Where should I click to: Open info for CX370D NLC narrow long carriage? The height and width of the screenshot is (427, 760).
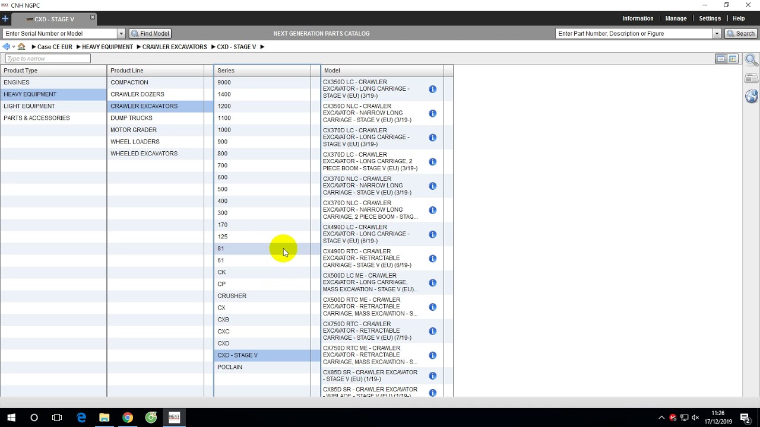point(432,186)
